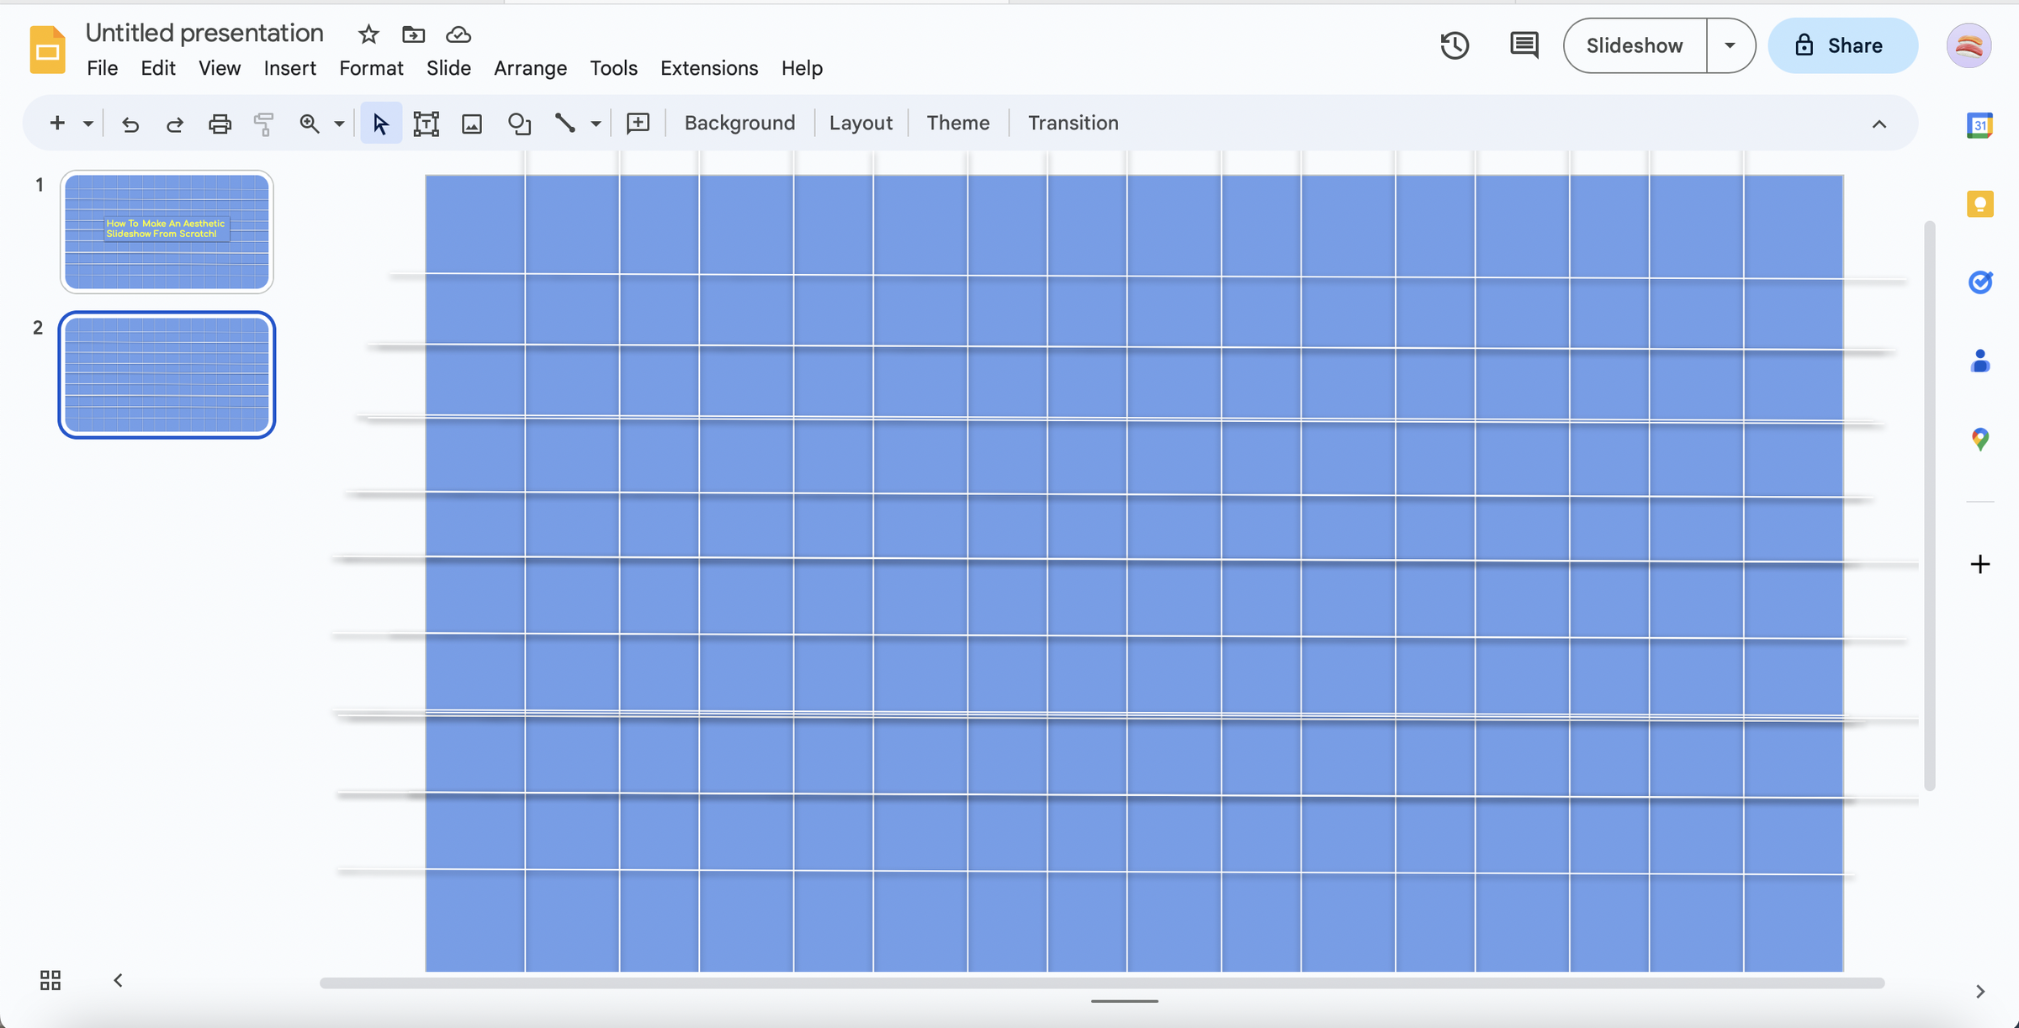
Task: Select the shape tool icon
Action: pos(519,124)
